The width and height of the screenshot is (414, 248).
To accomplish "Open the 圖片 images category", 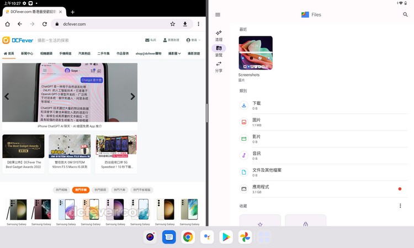I will (323, 122).
